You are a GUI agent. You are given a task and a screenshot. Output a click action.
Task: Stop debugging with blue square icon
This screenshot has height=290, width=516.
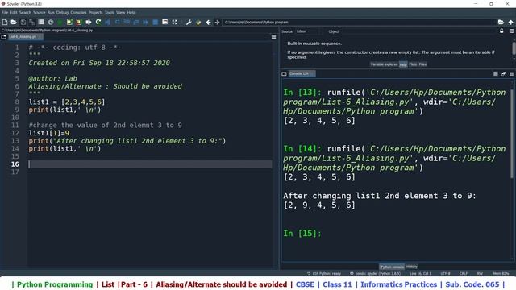[156, 22]
